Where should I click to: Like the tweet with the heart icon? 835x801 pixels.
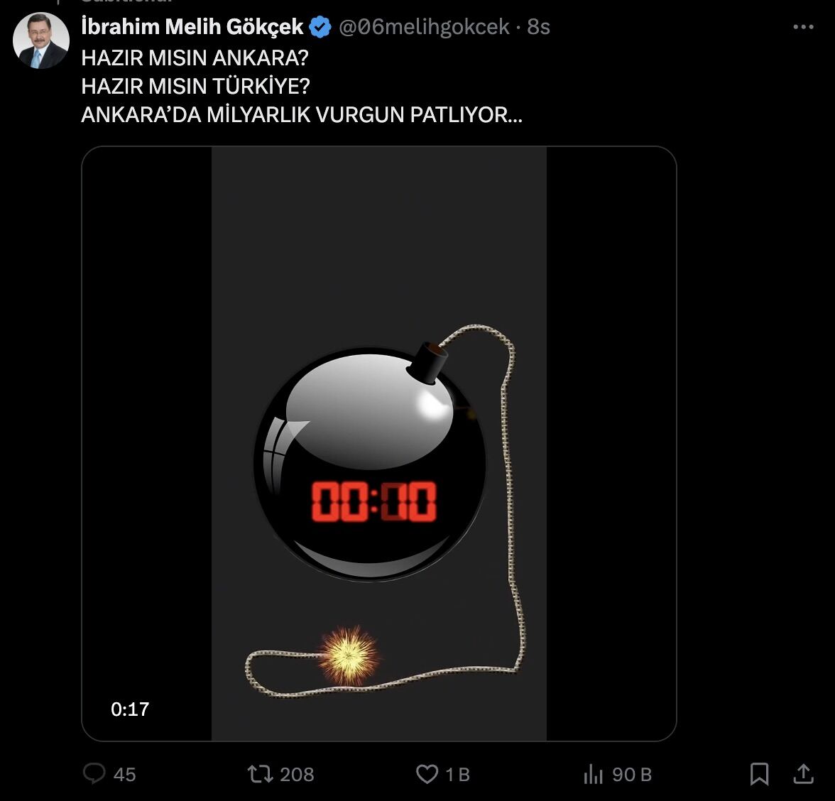pos(427,775)
